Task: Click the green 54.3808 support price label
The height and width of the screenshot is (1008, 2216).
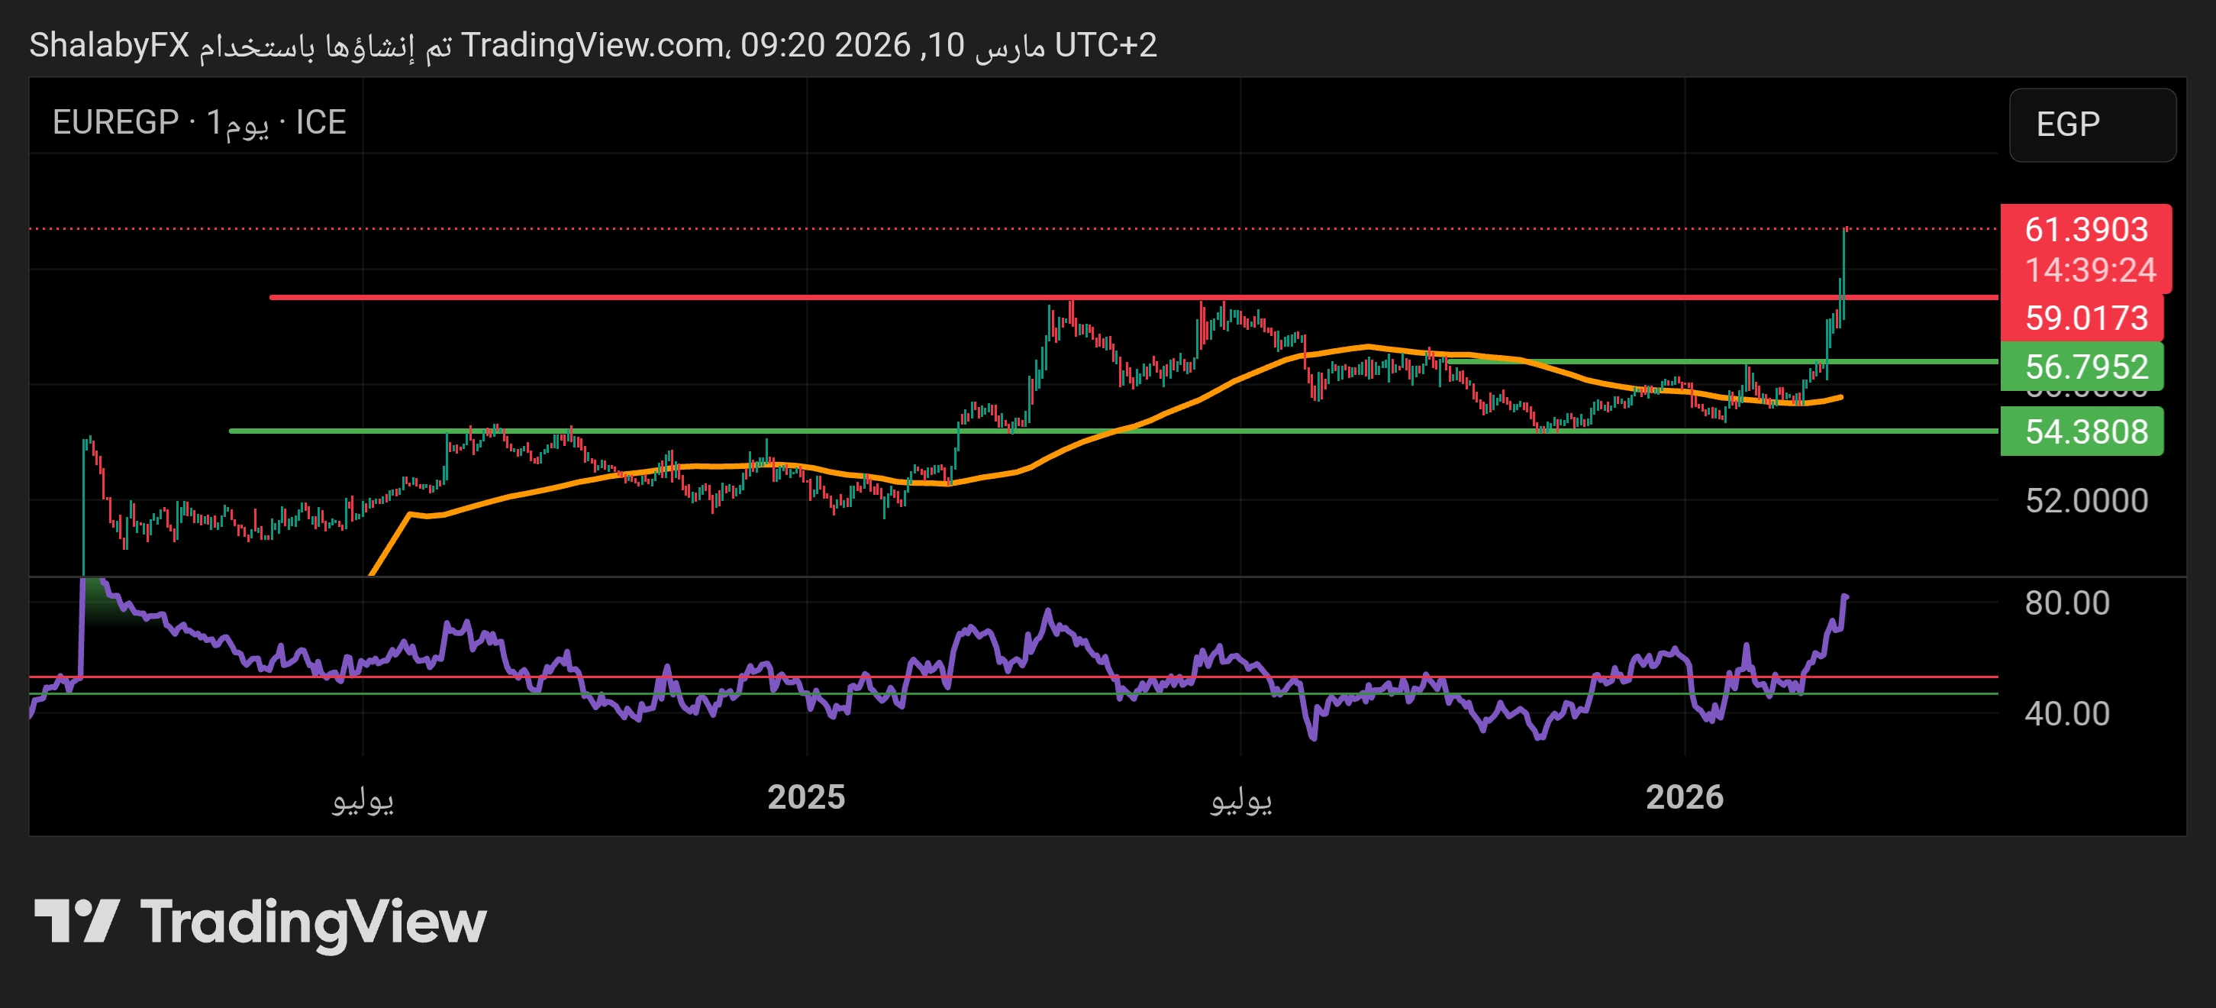Action: 2085,431
